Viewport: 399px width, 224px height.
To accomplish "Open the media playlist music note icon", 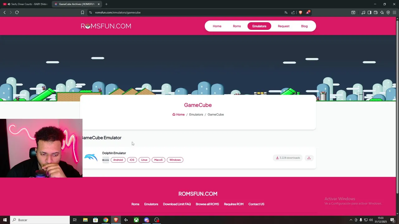I will click(x=363, y=12).
